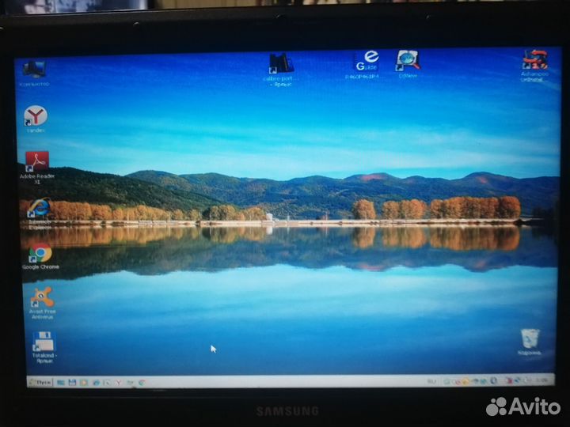This screenshot has height=427, width=570.
Task: Launch the DjView shortcut
Action: 408,64
